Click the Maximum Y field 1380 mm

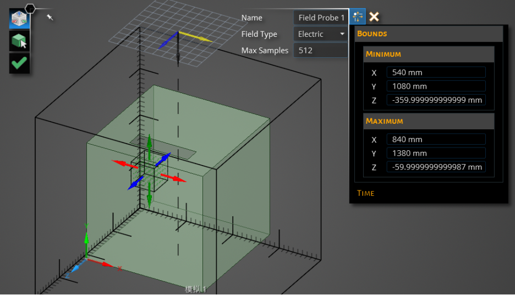pyautogui.click(x=436, y=153)
